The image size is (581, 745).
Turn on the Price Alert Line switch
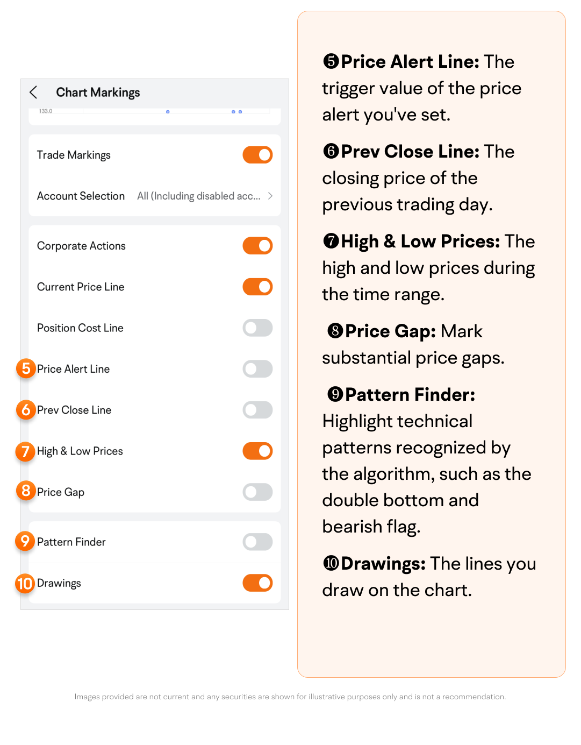(257, 369)
